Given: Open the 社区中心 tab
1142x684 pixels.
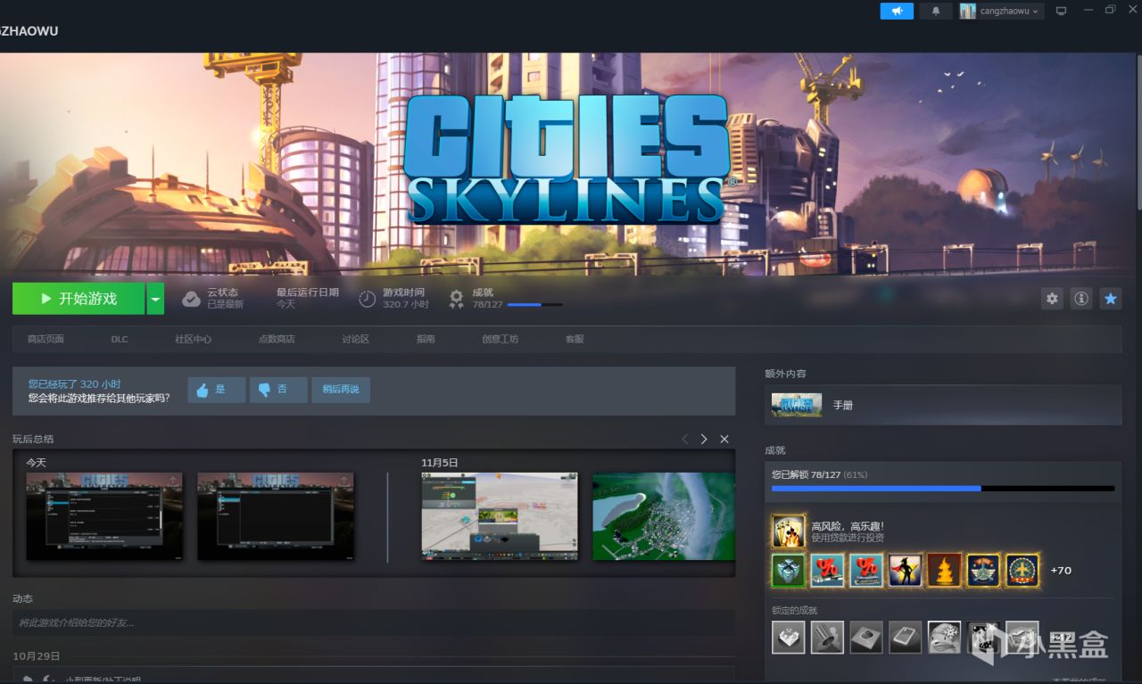Looking at the screenshot, I should (x=193, y=339).
